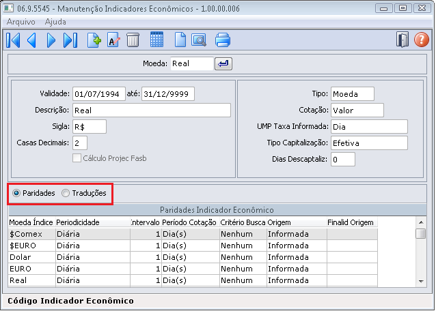Image resolution: width=436 pixels, height=311 pixels.
Task: Click the table scrollbar down arrow
Action: pyautogui.click(x=421, y=281)
